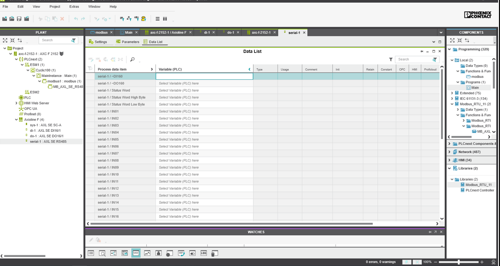The width and height of the screenshot is (500, 266).
Task: Expand all nodes in the PLANT panel
Action: coord(5,40)
